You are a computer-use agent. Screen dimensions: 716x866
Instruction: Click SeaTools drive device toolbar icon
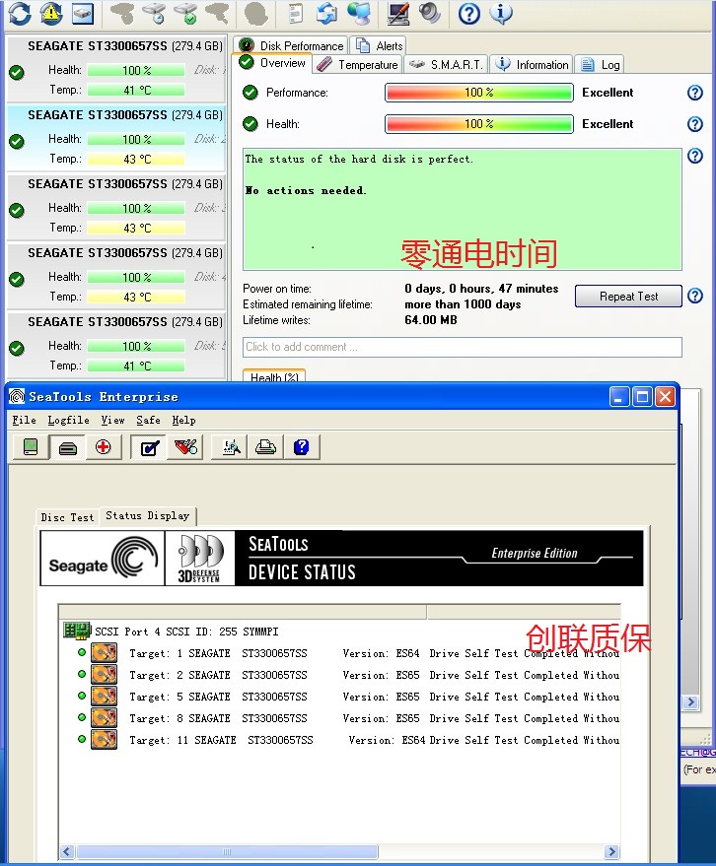pyautogui.click(x=67, y=447)
